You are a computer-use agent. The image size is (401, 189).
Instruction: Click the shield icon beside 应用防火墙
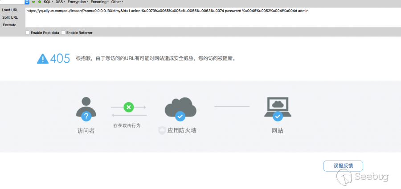coord(162,131)
